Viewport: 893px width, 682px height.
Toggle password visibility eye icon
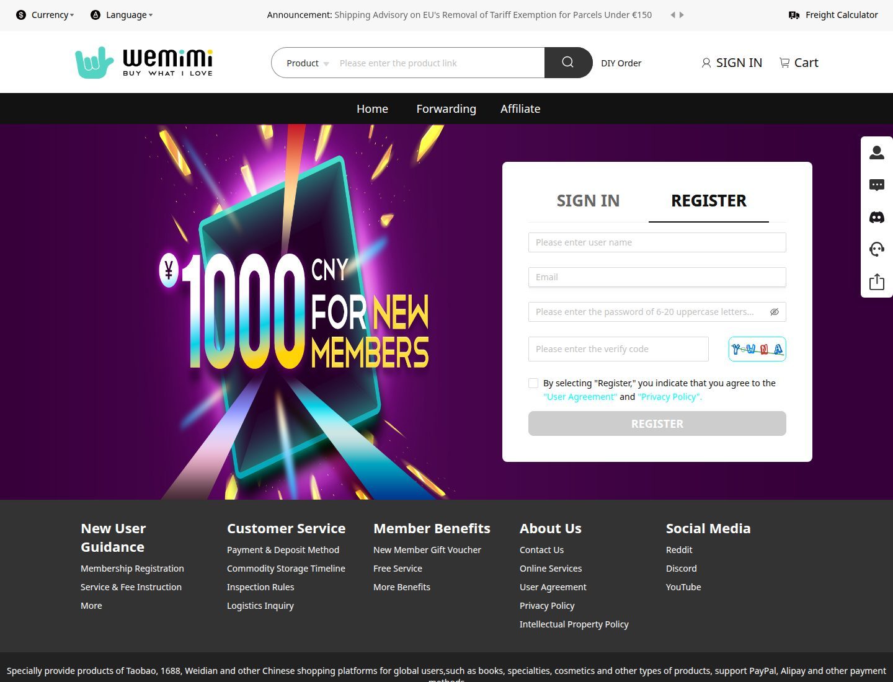point(775,312)
